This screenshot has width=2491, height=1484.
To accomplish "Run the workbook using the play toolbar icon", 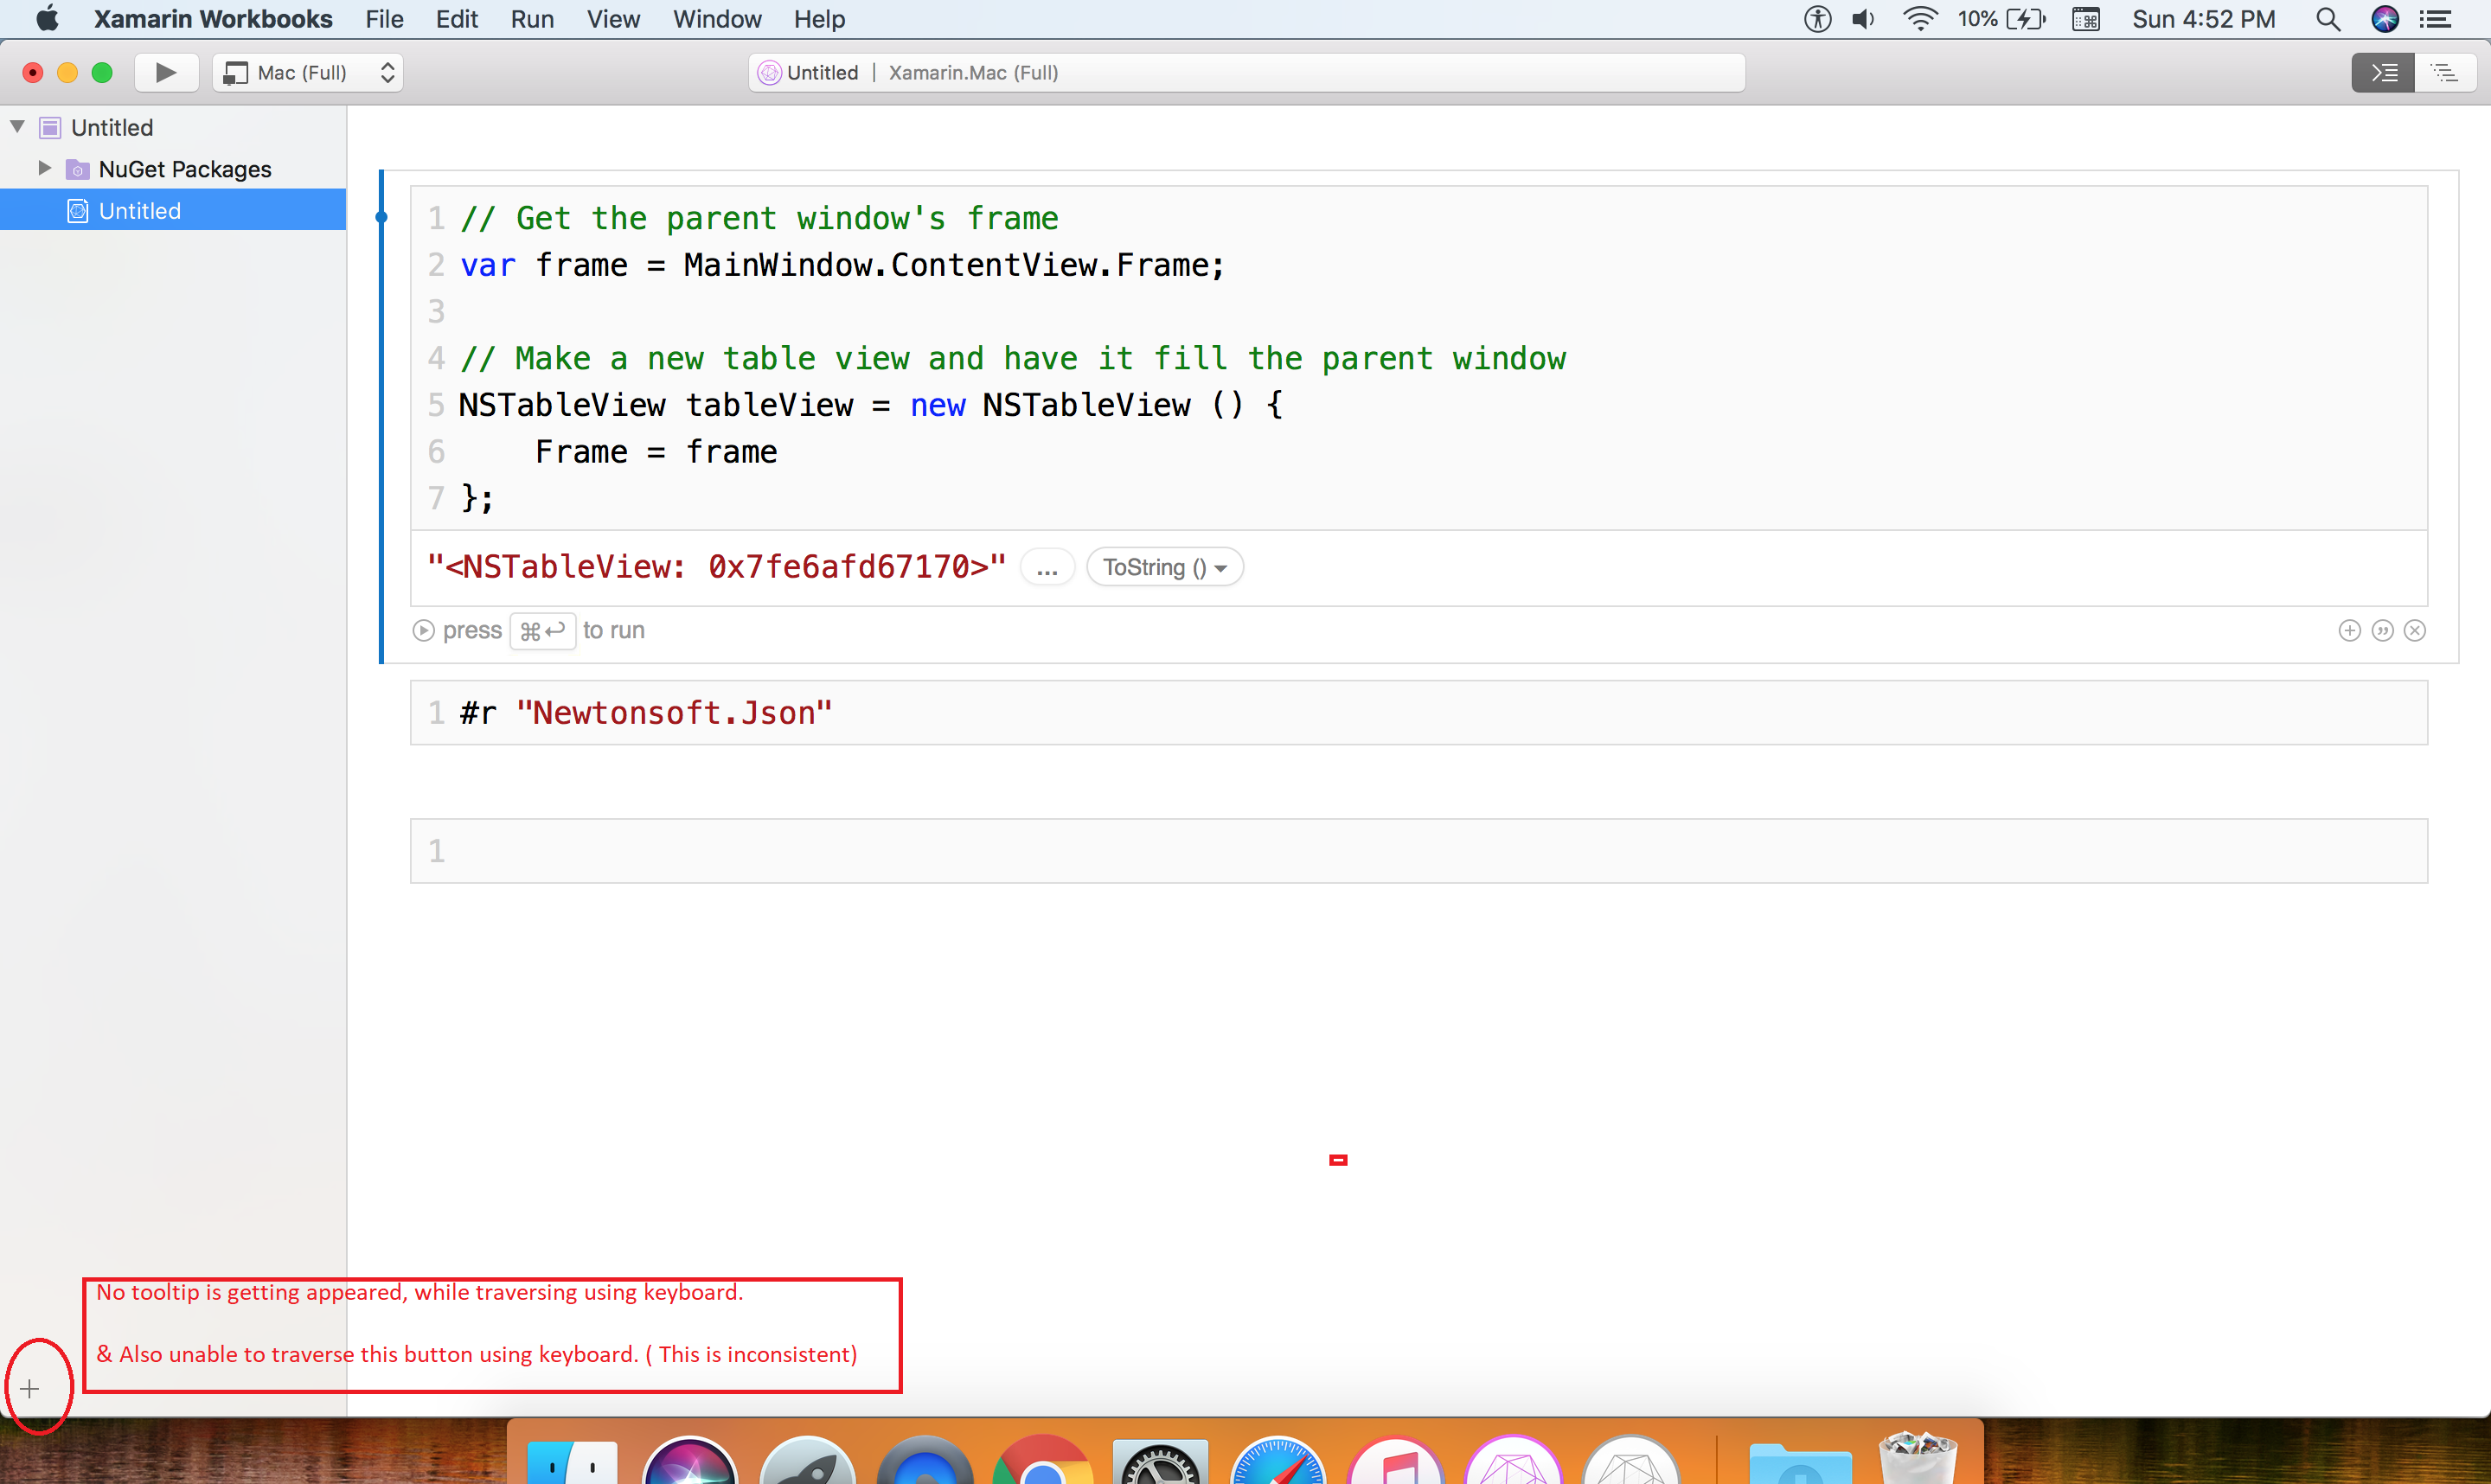I will pyautogui.click(x=165, y=72).
